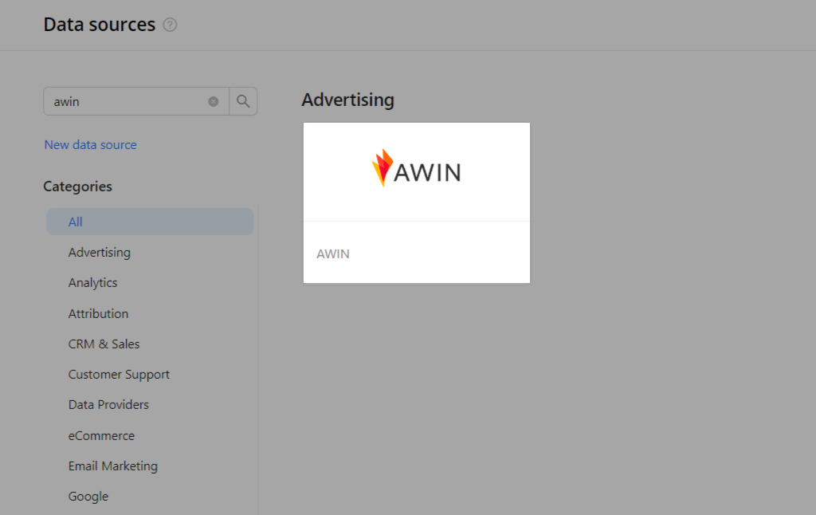Select the CRM & Sales category
This screenshot has width=816, height=515.
coord(104,344)
